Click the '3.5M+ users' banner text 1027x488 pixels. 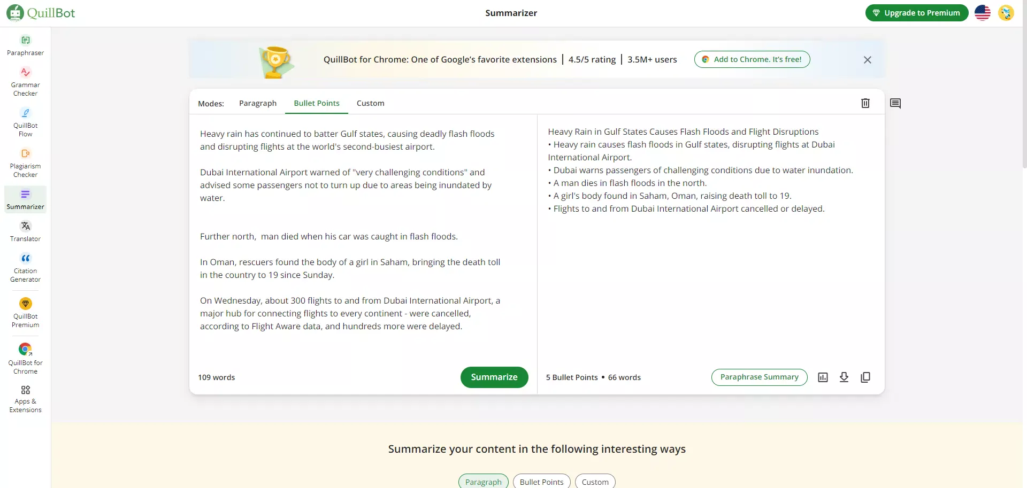pos(652,59)
